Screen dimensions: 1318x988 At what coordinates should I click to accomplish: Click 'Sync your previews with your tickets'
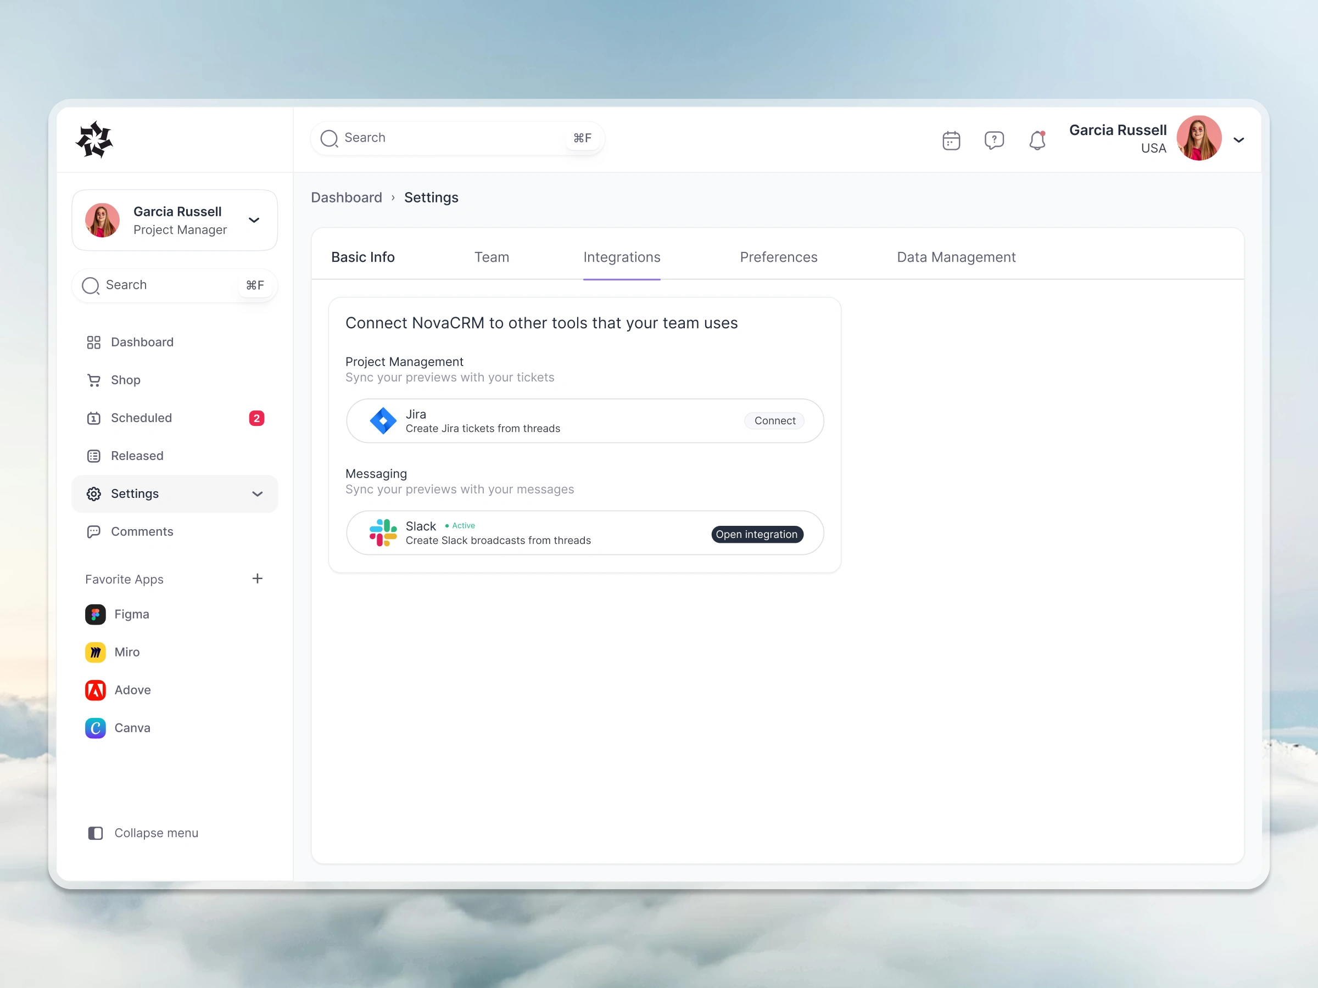coord(450,378)
